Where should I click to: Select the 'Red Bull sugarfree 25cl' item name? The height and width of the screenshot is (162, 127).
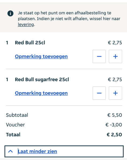(42, 79)
